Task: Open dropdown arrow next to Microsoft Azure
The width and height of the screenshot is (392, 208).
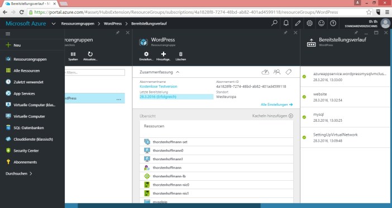Action: click(x=54, y=24)
